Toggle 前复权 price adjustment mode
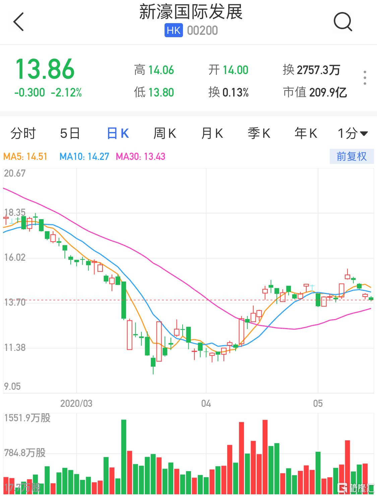 [351, 156]
